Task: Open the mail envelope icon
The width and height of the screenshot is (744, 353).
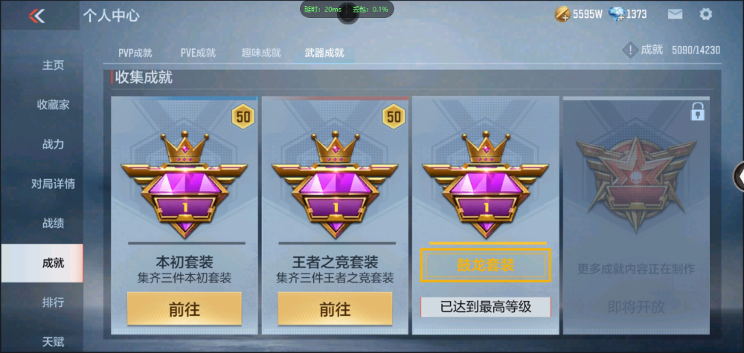Action: 675,14
